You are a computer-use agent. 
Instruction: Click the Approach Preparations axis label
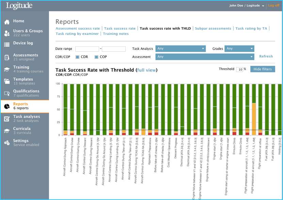[150, 151]
